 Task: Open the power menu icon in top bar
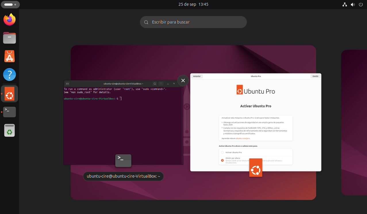[361, 5]
